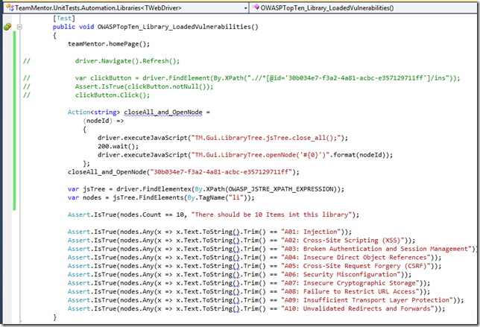The width and height of the screenshot is (480, 327).
Task: Click "A05: Cross-Site Request Forgery (CSRF)" string
Action: 356,266
